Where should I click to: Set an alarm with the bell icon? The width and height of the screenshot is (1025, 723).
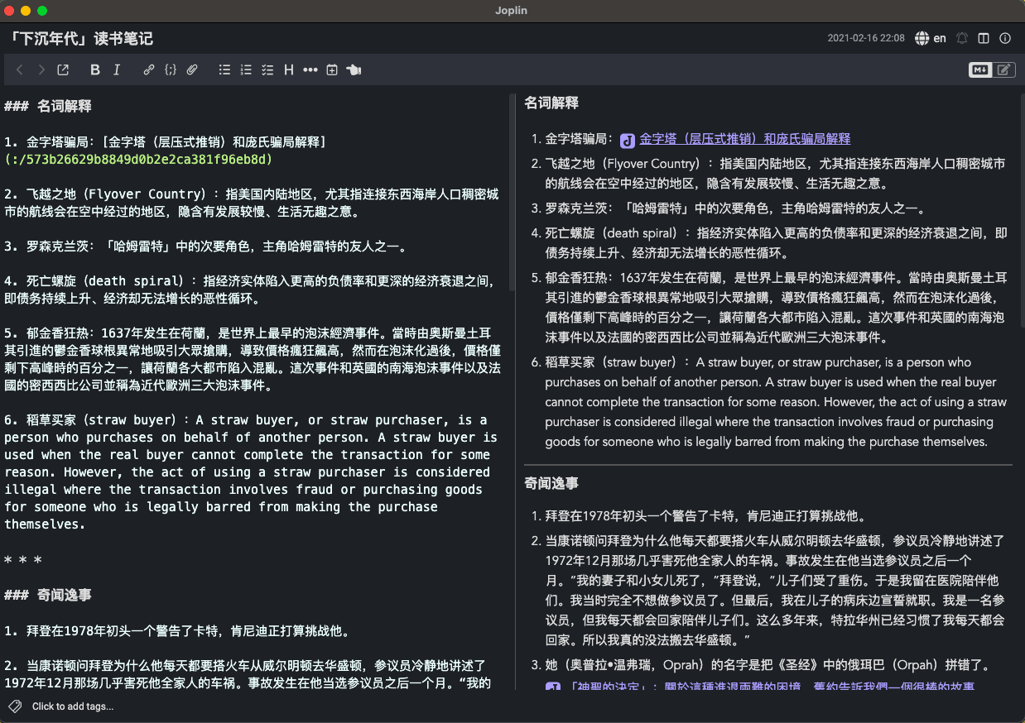(962, 38)
